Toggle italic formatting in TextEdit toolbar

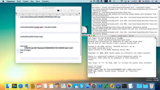pos(67,10)
